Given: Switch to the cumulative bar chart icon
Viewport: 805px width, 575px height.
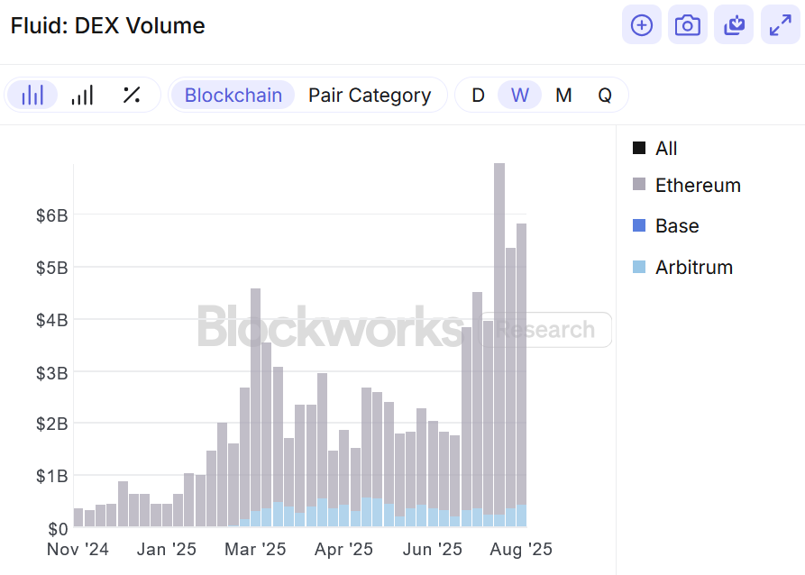Looking at the screenshot, I should coord(82,95).
